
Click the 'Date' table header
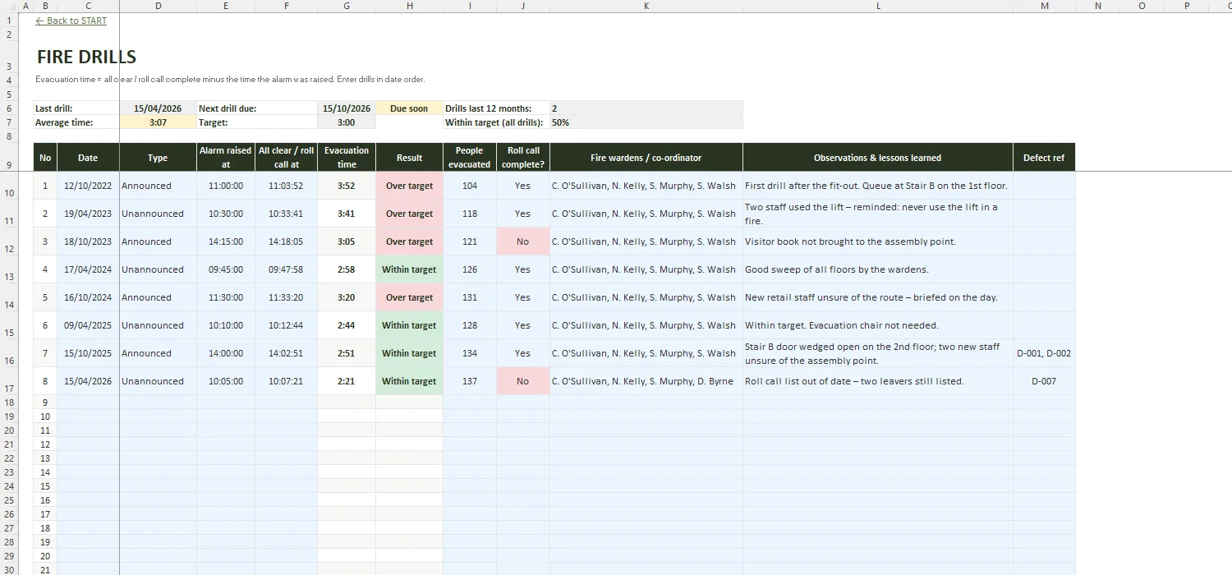point(88,158)
